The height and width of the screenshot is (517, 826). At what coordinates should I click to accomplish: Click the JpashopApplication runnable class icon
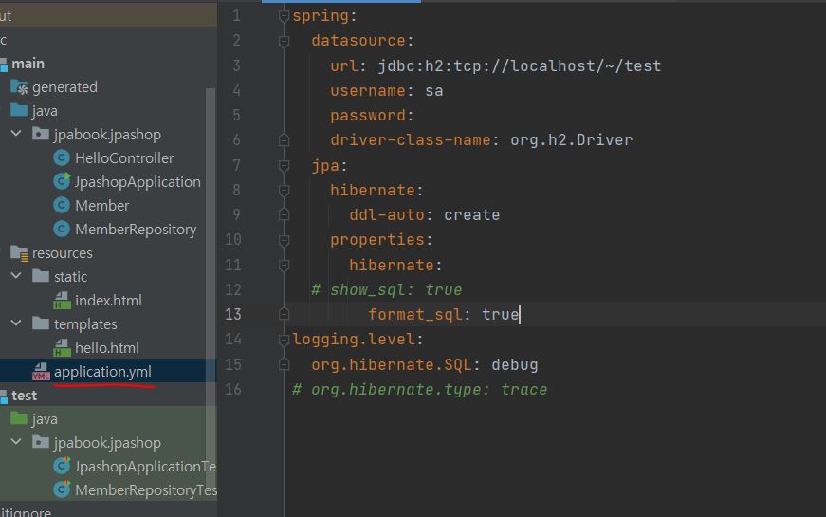(x=62, y=182)
